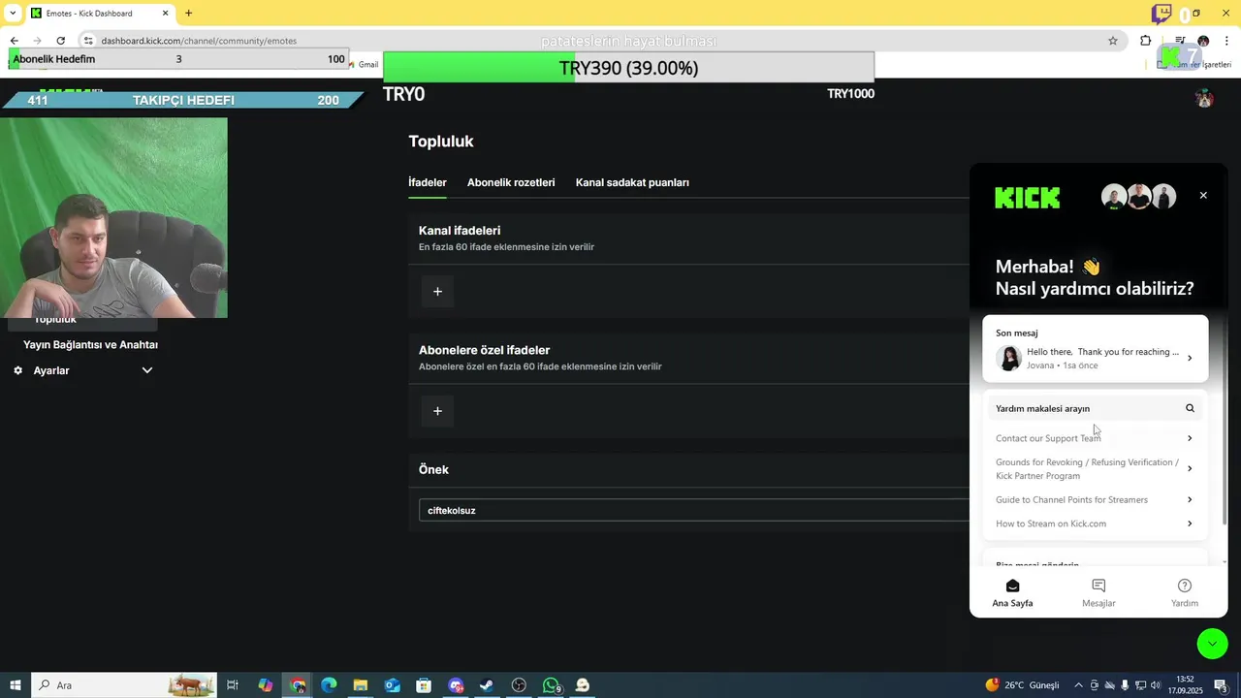Open Grounds for Revoking Verification article
The height and width of the screenshot is (698, 1241).
1096,469
